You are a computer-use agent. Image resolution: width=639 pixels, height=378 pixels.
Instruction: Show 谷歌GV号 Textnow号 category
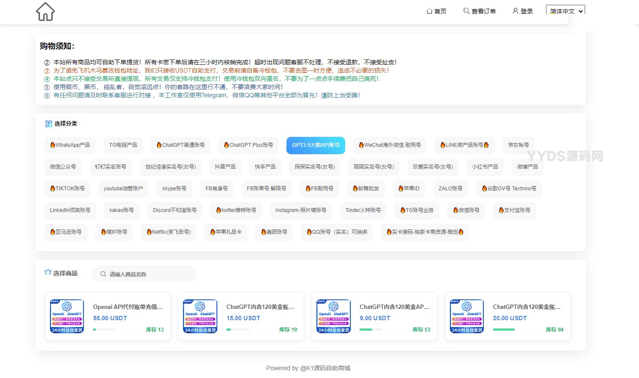pyautogui.click(x=509, y=189)
